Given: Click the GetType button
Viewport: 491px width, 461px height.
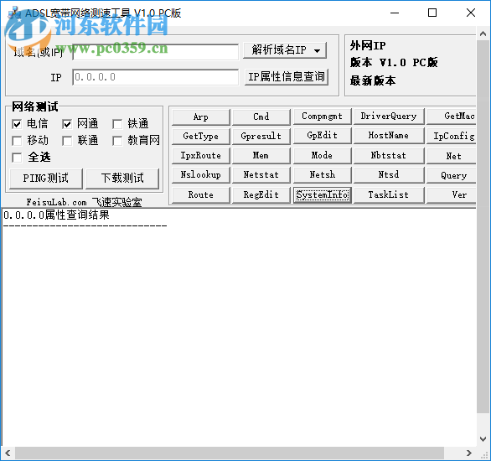Looking at the screenshot, I should tap(201, 137).
